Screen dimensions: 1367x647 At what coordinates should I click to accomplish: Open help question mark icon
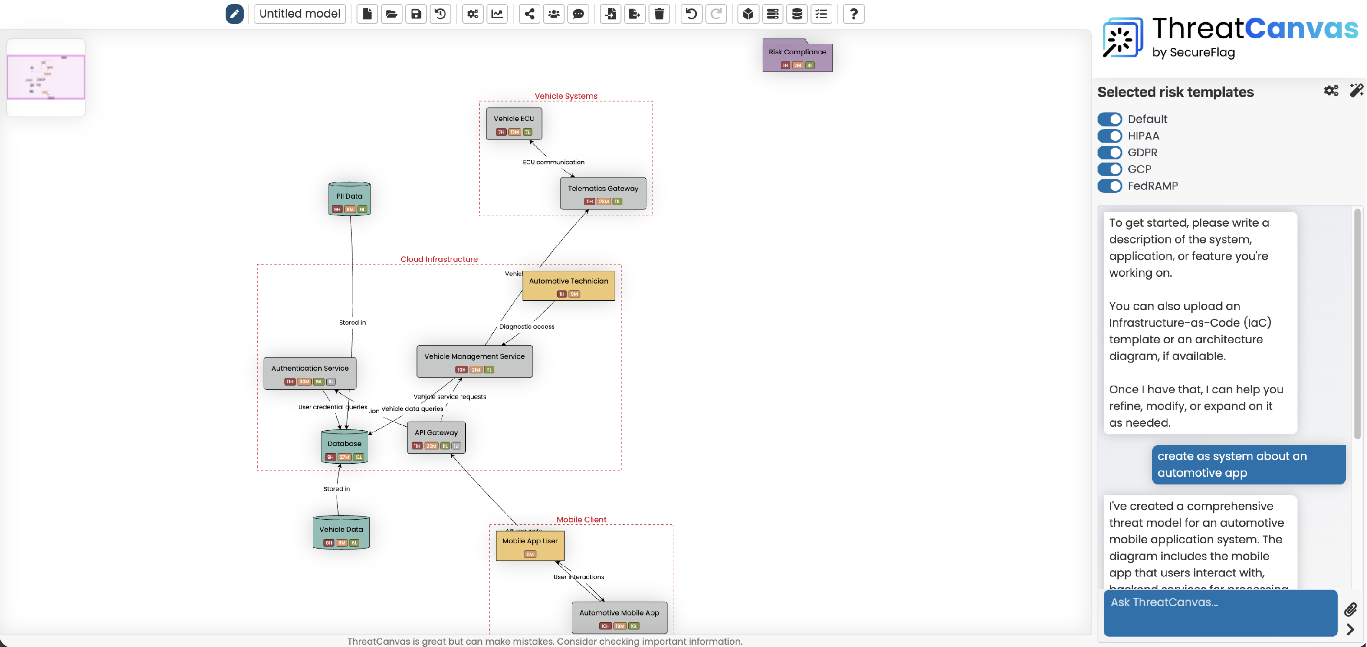tap(853, 14)
